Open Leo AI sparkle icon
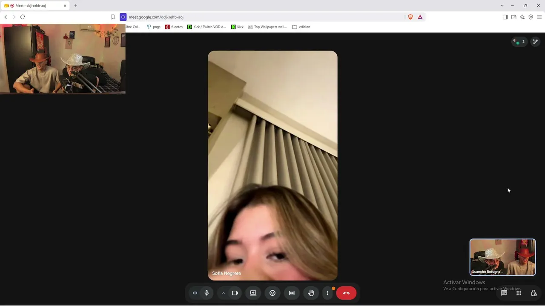Image resolution: width=545 pixels, height=306 pixels. pyautogui.click(x=522, y=17)
